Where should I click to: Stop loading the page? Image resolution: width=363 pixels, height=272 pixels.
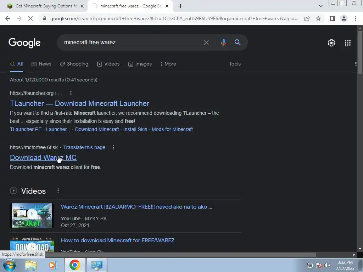[x=30, y=18]
